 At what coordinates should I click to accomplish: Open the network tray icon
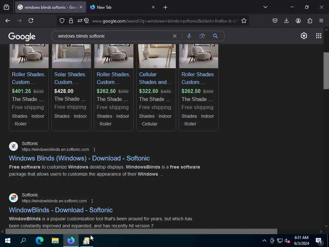(280, 241)
